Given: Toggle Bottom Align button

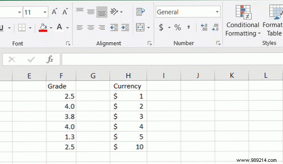Looking at the screenshot, I should 101,12.
